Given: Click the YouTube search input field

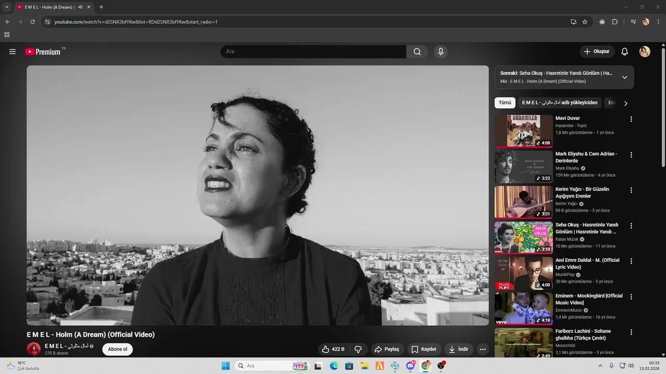Looking at the screenshot, I should tap(313, 51).
